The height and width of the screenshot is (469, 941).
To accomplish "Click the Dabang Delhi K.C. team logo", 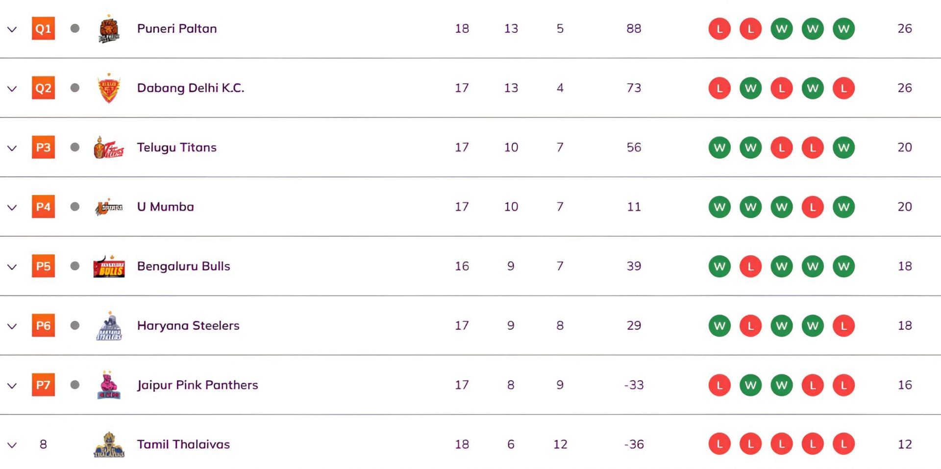I will click(x=109, y=89).
